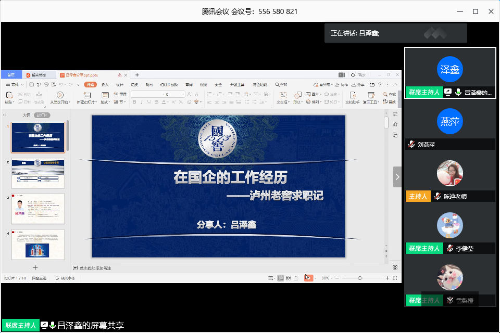Click the orange 主持人 host badge
This screenshot has width=500, height=333.
click(418, 197)
